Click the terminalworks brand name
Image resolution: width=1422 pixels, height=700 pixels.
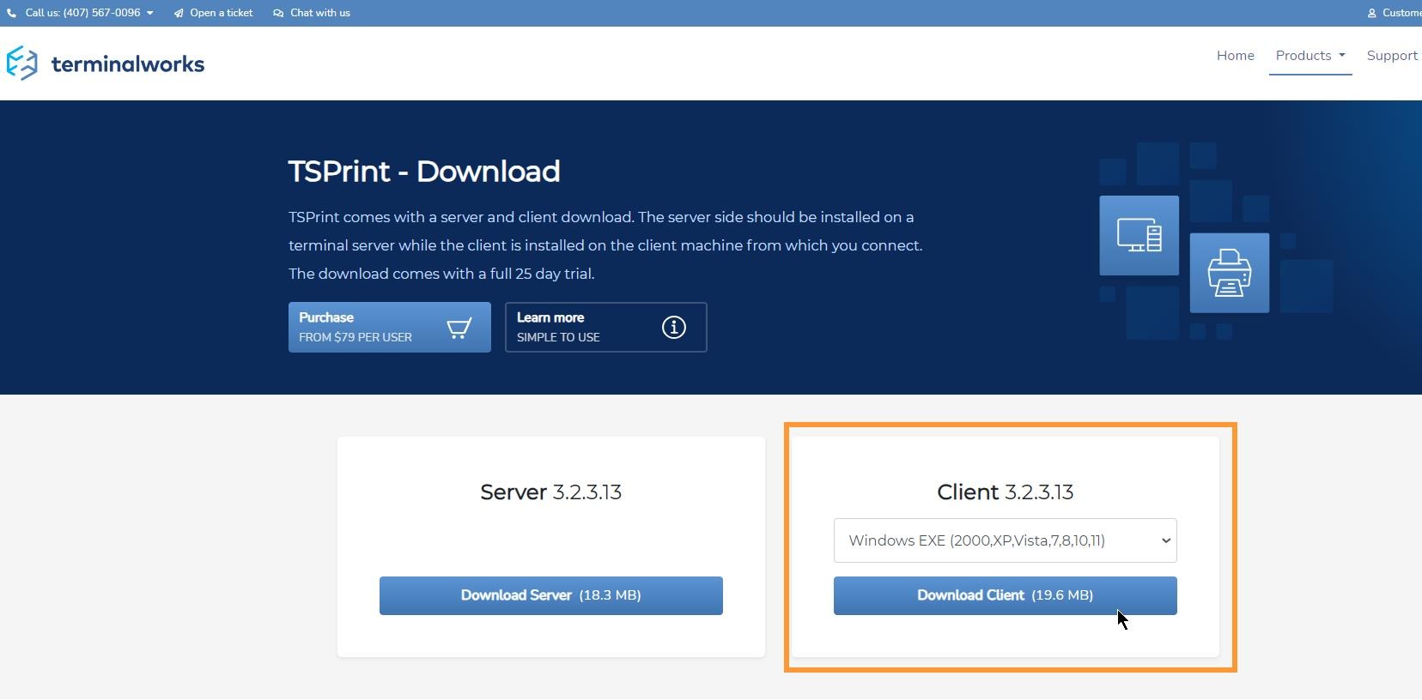tap(128, 64)
